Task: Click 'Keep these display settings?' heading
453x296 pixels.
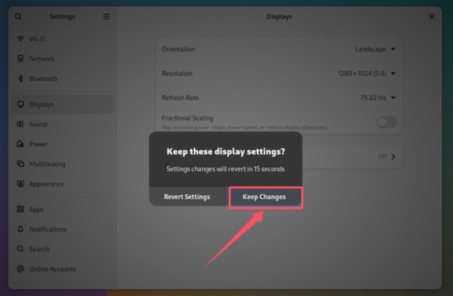Action: (x=226, y=151)
